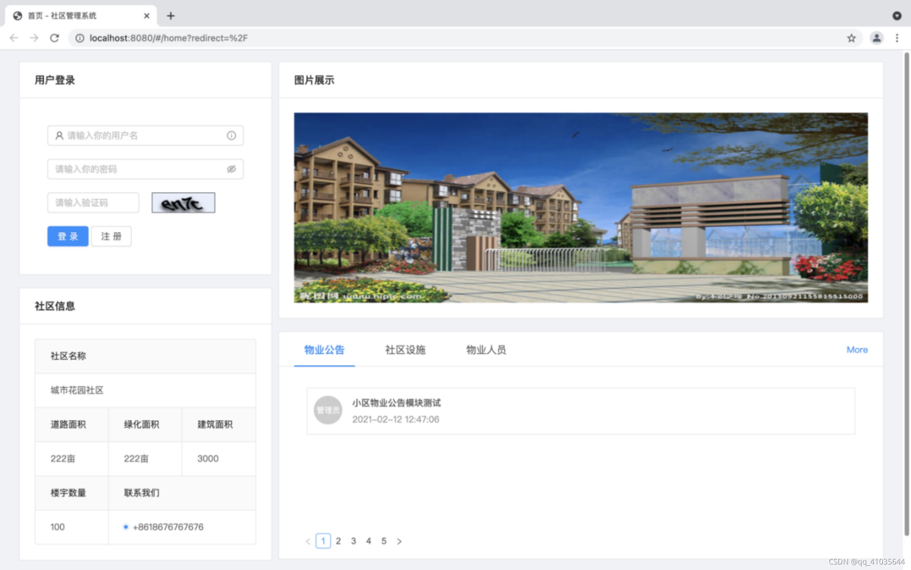Image resolution: width=911 pixels, height=570 pixels.
Task: Toggle password visibility with the eye icon
Action: [231, 169]
